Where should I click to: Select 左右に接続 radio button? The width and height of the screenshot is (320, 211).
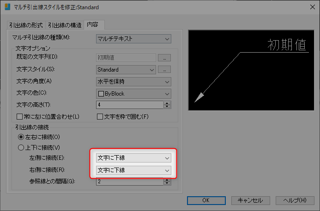coord(21,137)
